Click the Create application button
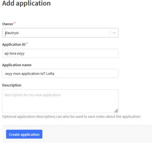152x143 pixels. (x=24, y=134)
